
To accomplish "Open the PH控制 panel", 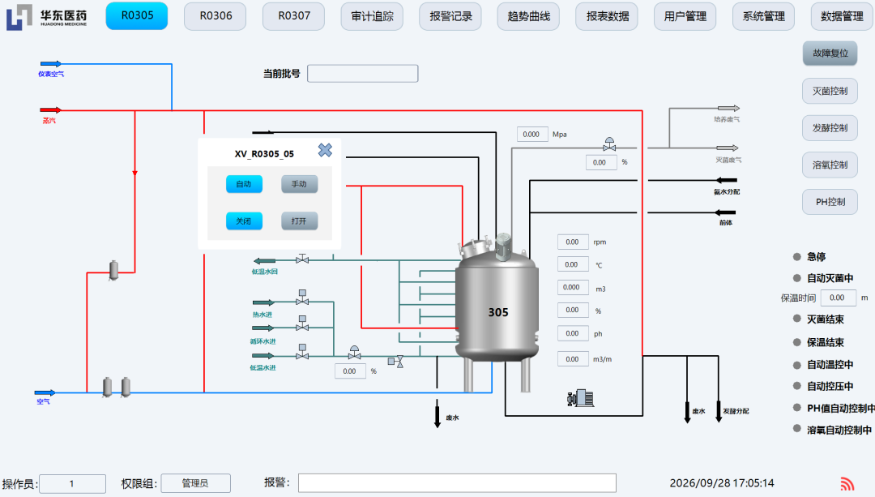I will click(830, 202).
